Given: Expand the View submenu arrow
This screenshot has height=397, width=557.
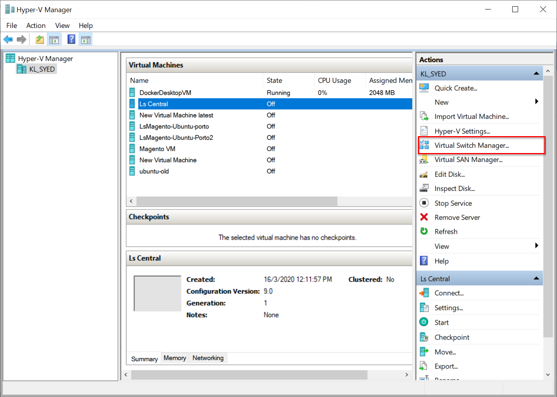Looking at the screenshot, I should [x=537, y=246].
